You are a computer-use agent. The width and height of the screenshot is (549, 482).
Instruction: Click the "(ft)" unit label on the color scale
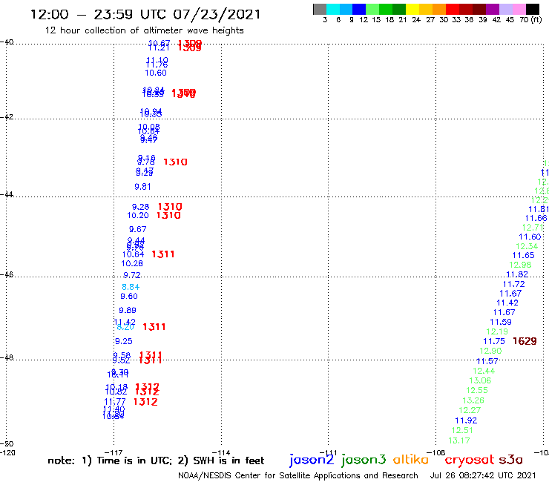pyautogui.click(x=536, y=19)
